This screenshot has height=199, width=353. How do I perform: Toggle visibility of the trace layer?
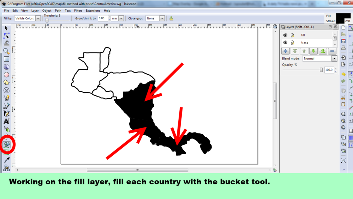285,43
